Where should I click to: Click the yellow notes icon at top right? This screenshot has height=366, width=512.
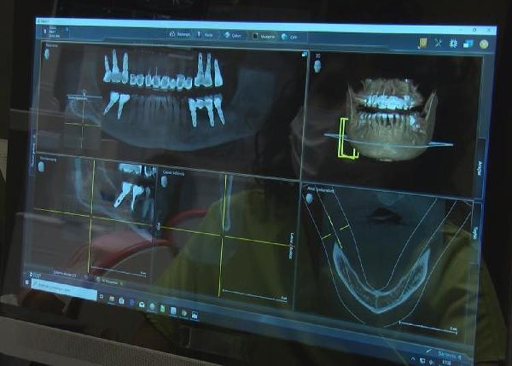coord(423,42)
